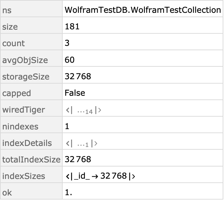Click the size key cell
The image size is (224, 210).
31,25
